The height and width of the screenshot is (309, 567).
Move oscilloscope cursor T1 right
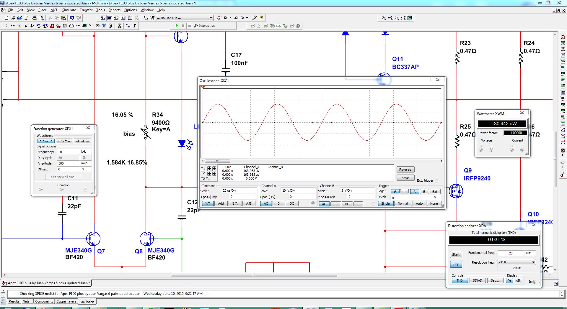click(214, 169)
